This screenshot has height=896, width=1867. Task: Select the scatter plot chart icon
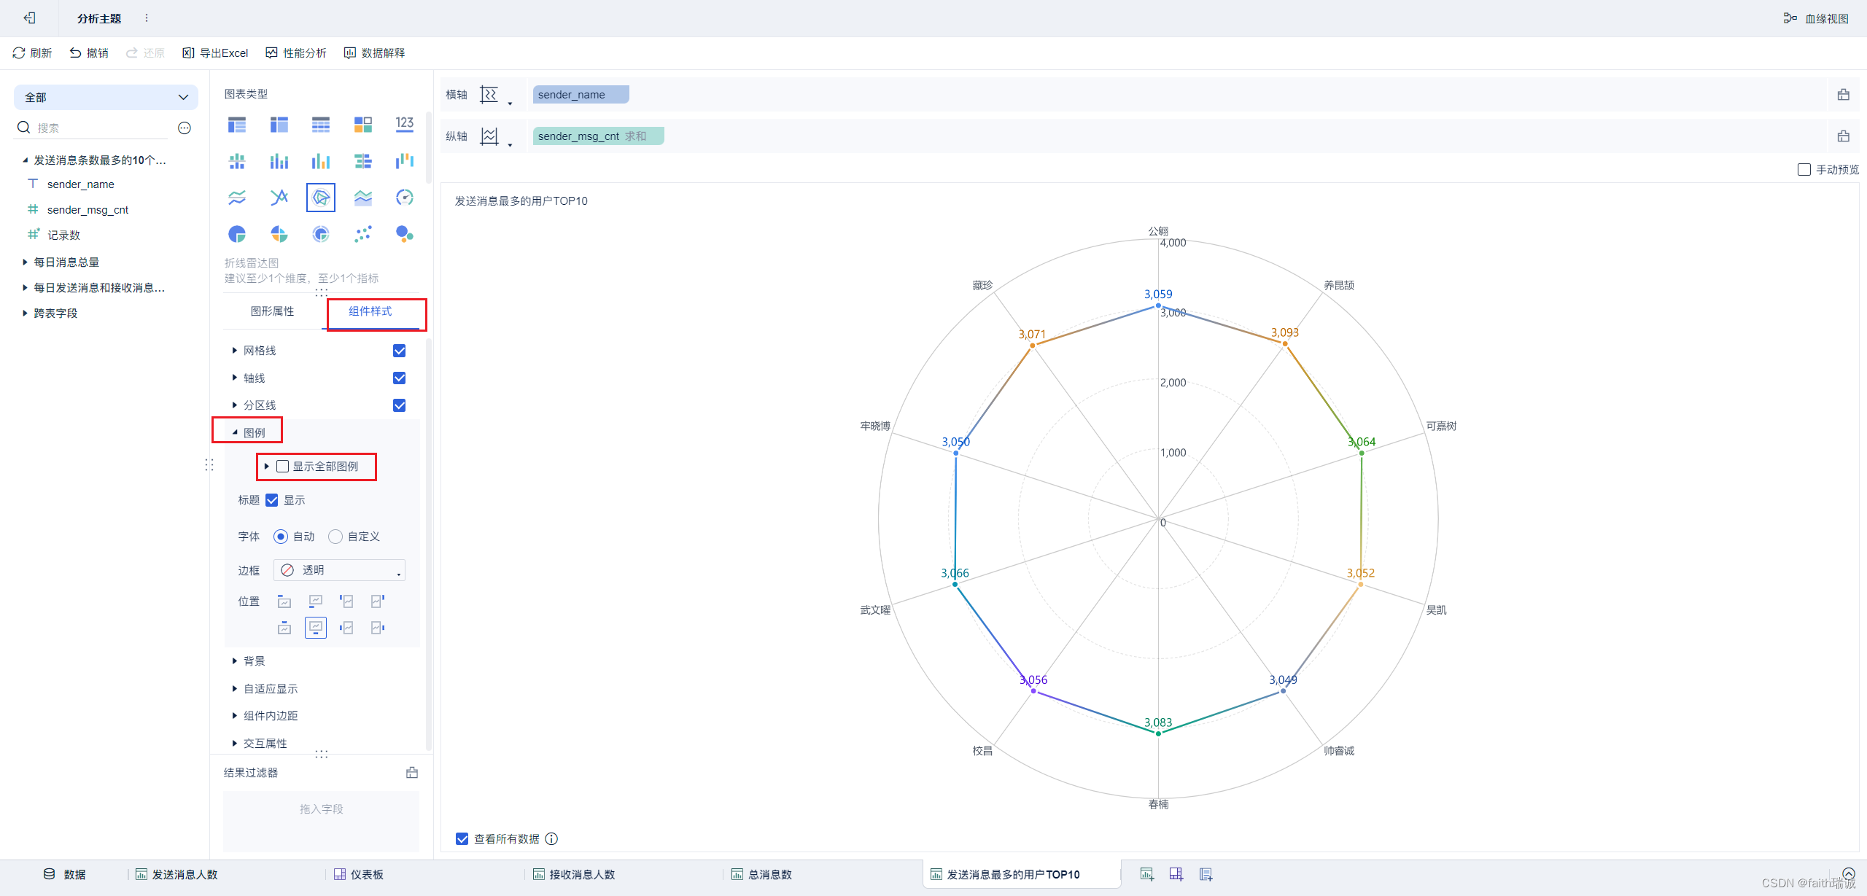click(x=362, y=234)
